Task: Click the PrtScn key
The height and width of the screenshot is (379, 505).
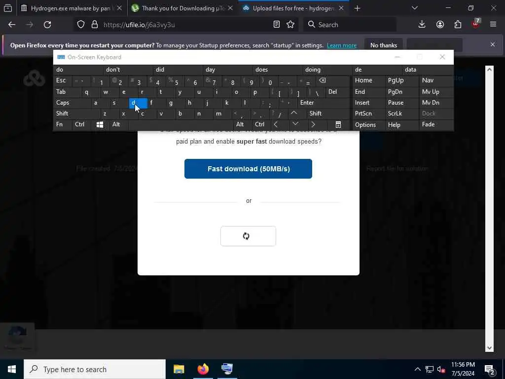Action: (369, 114)
